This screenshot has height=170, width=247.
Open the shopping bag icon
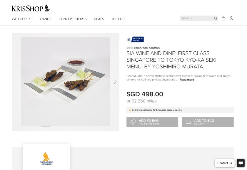pos(223,18)
